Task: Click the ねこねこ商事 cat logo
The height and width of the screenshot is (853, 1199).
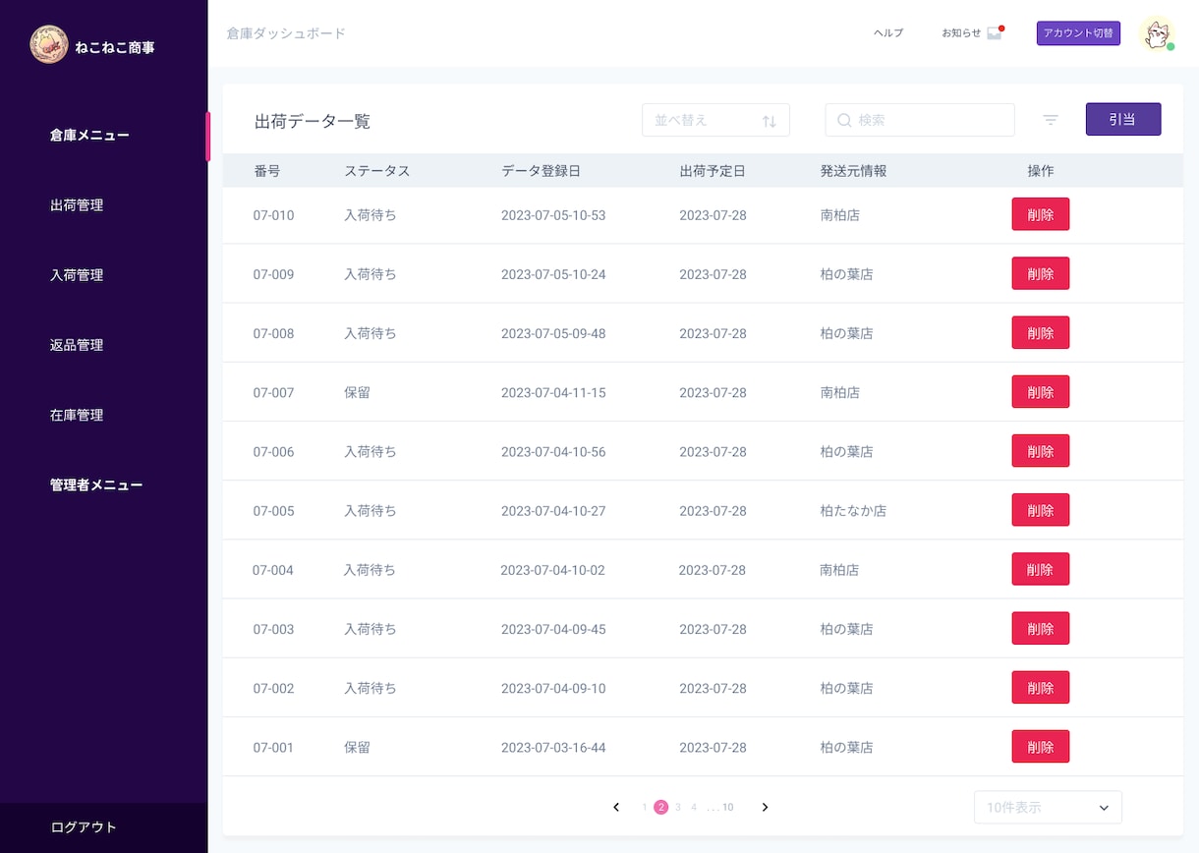Action: click(49, 44)
